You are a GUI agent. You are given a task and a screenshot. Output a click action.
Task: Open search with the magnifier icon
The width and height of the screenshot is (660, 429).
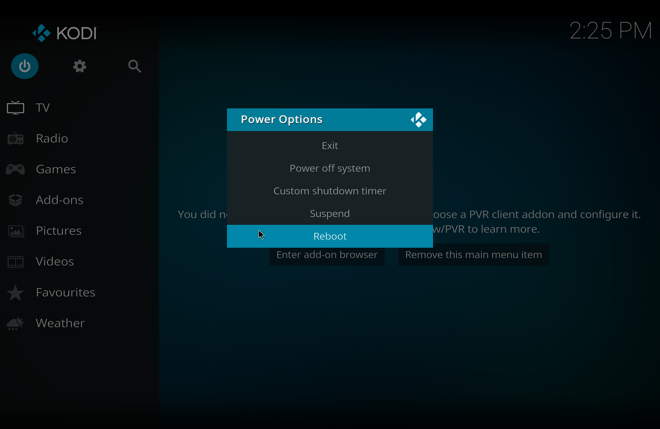click(135, 66)
